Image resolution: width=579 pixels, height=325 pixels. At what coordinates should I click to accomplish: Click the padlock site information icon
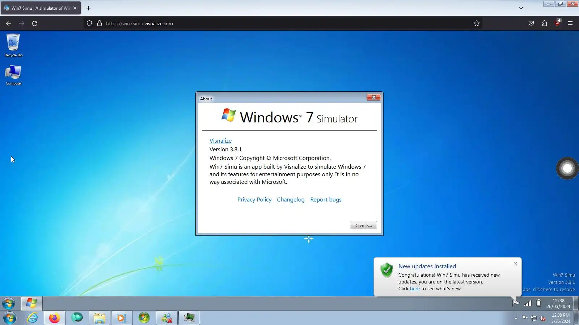pyautogui.click(x=100, y=23)
